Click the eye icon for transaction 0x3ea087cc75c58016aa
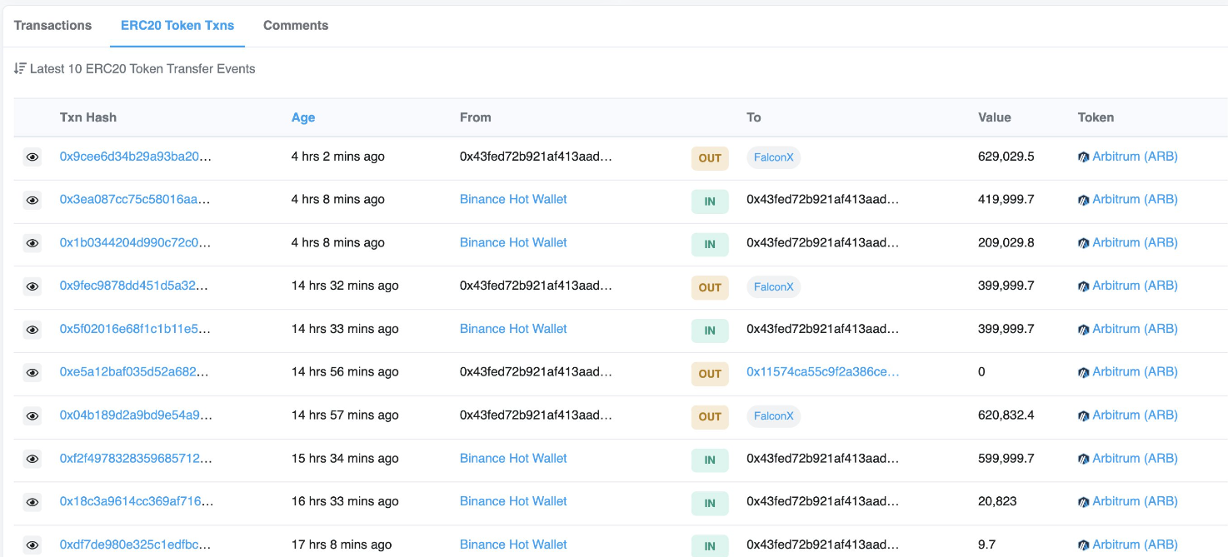Image resolution: width=1228 pixels, height=557 pixels. (32, 200)
